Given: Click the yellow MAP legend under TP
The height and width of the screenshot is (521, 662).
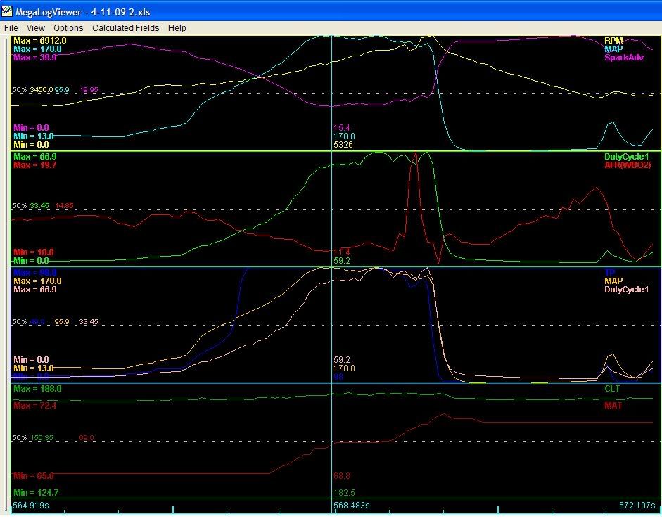Looking at the screenshot, I should pyautogui.click(x=613, y=281).
